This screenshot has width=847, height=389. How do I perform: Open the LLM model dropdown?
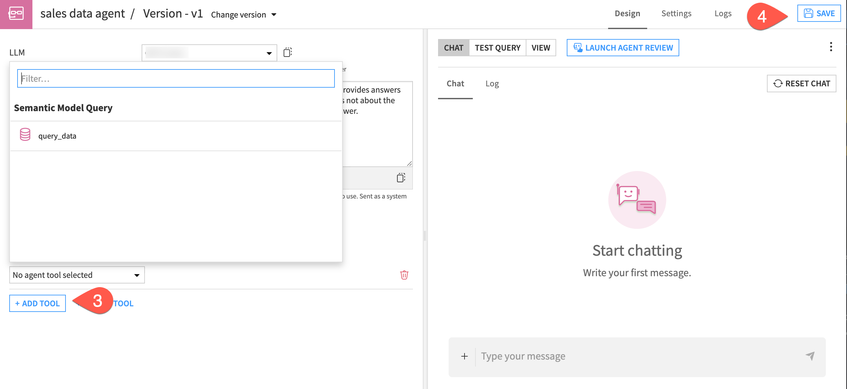269,52
